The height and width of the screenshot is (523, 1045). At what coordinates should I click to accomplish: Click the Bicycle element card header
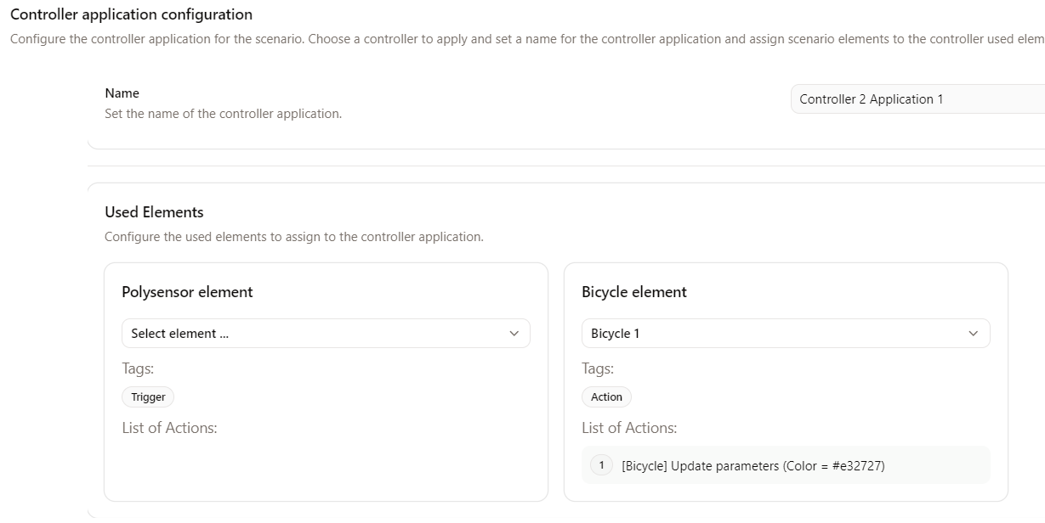[633, 291]
